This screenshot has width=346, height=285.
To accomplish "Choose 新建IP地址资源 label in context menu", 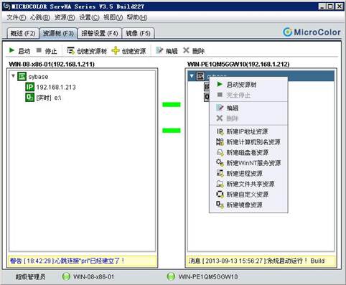I will (247, 131).
